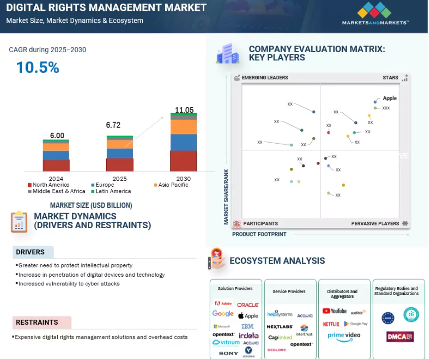Select the Pervasive Players puzzle icon
This screenshot has width=429, height=359.
pyautogui.click(x=405, y=224)
